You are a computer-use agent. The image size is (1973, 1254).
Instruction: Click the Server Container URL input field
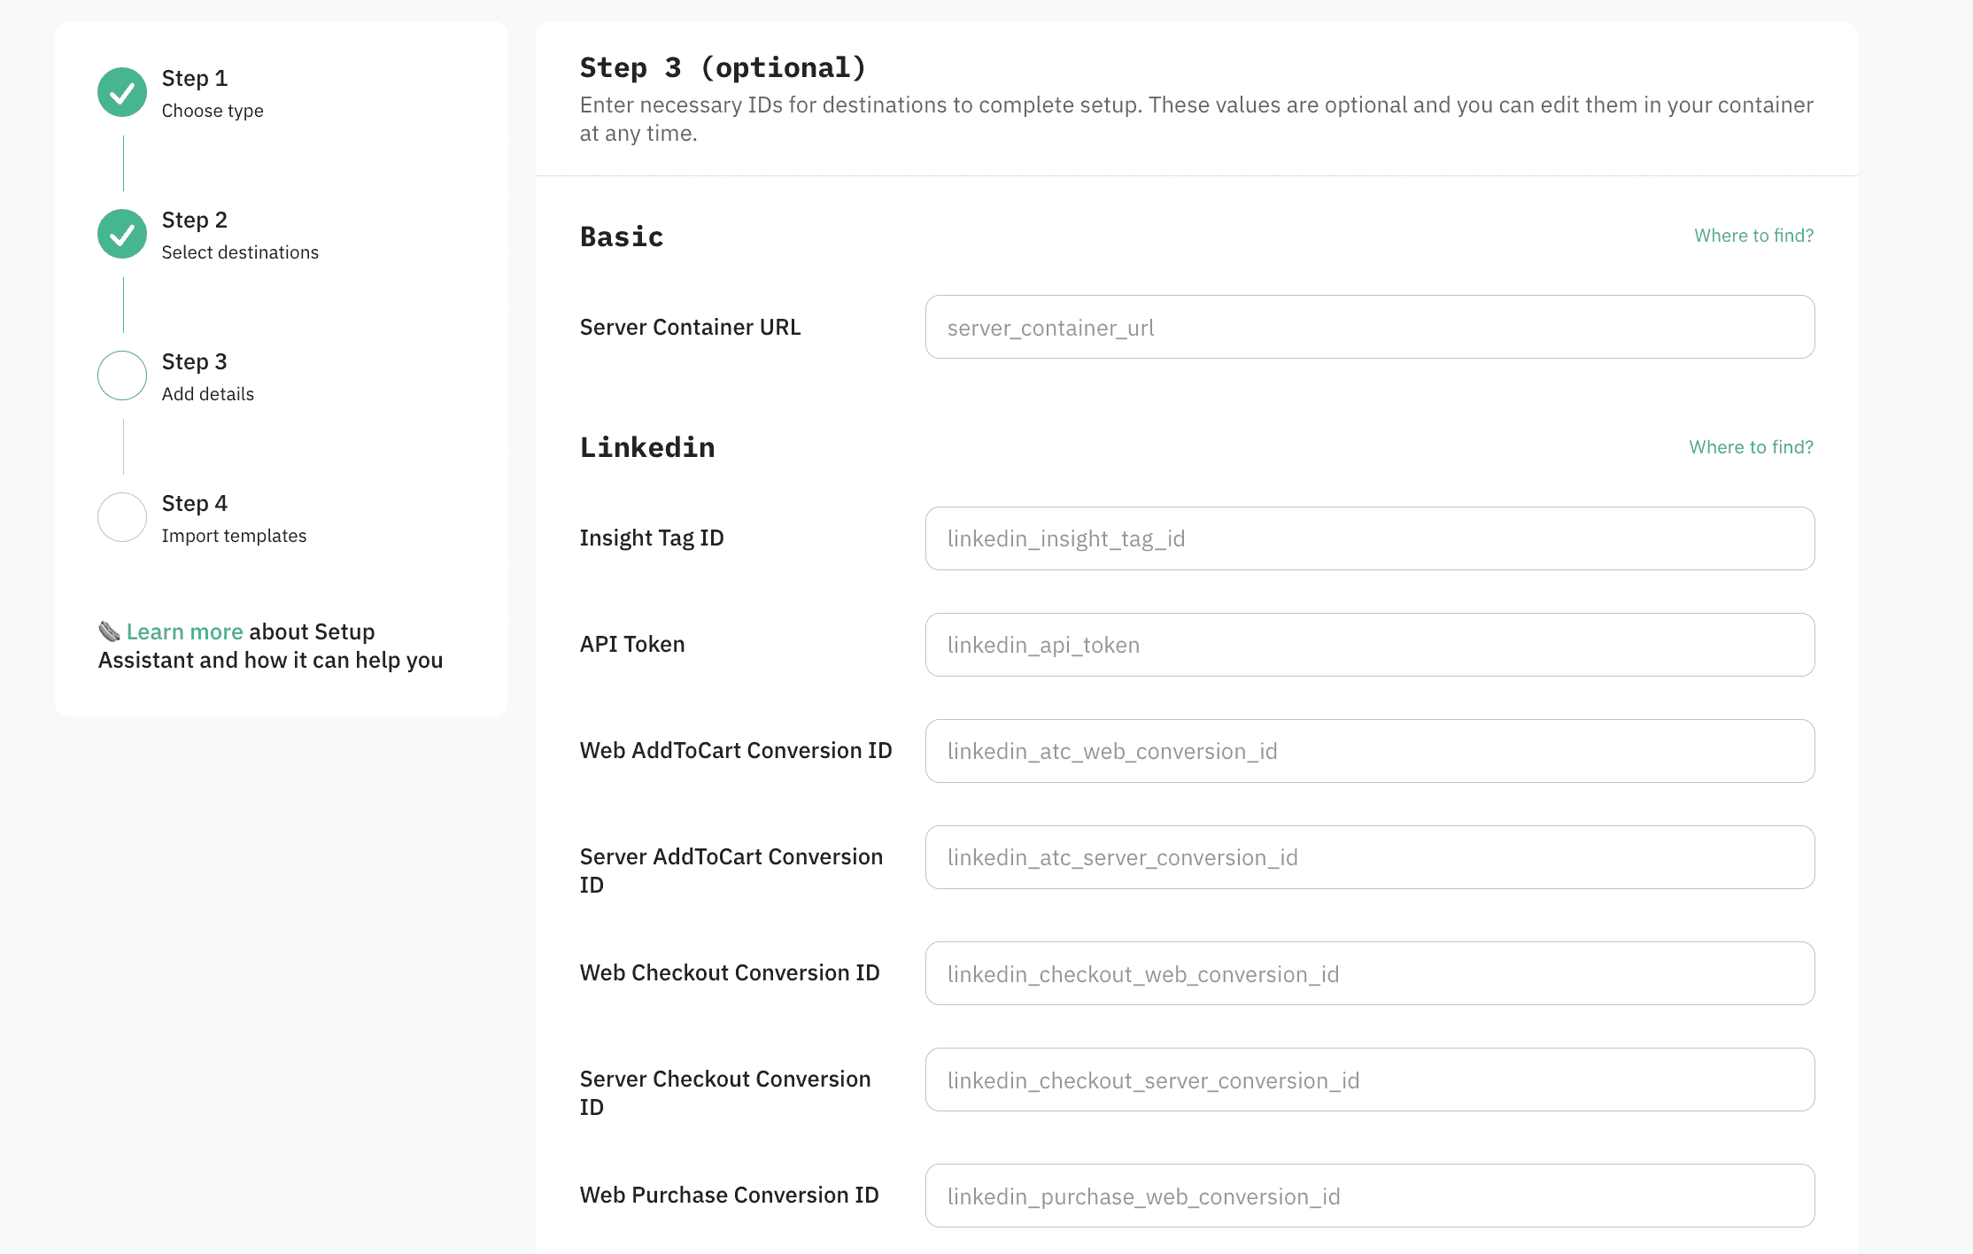click(1369, 327)
